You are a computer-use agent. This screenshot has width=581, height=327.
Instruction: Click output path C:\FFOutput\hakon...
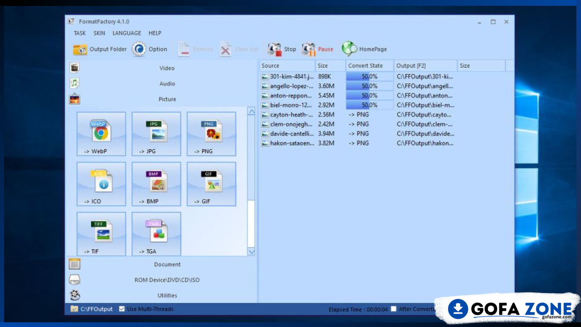tap(425, 143)
